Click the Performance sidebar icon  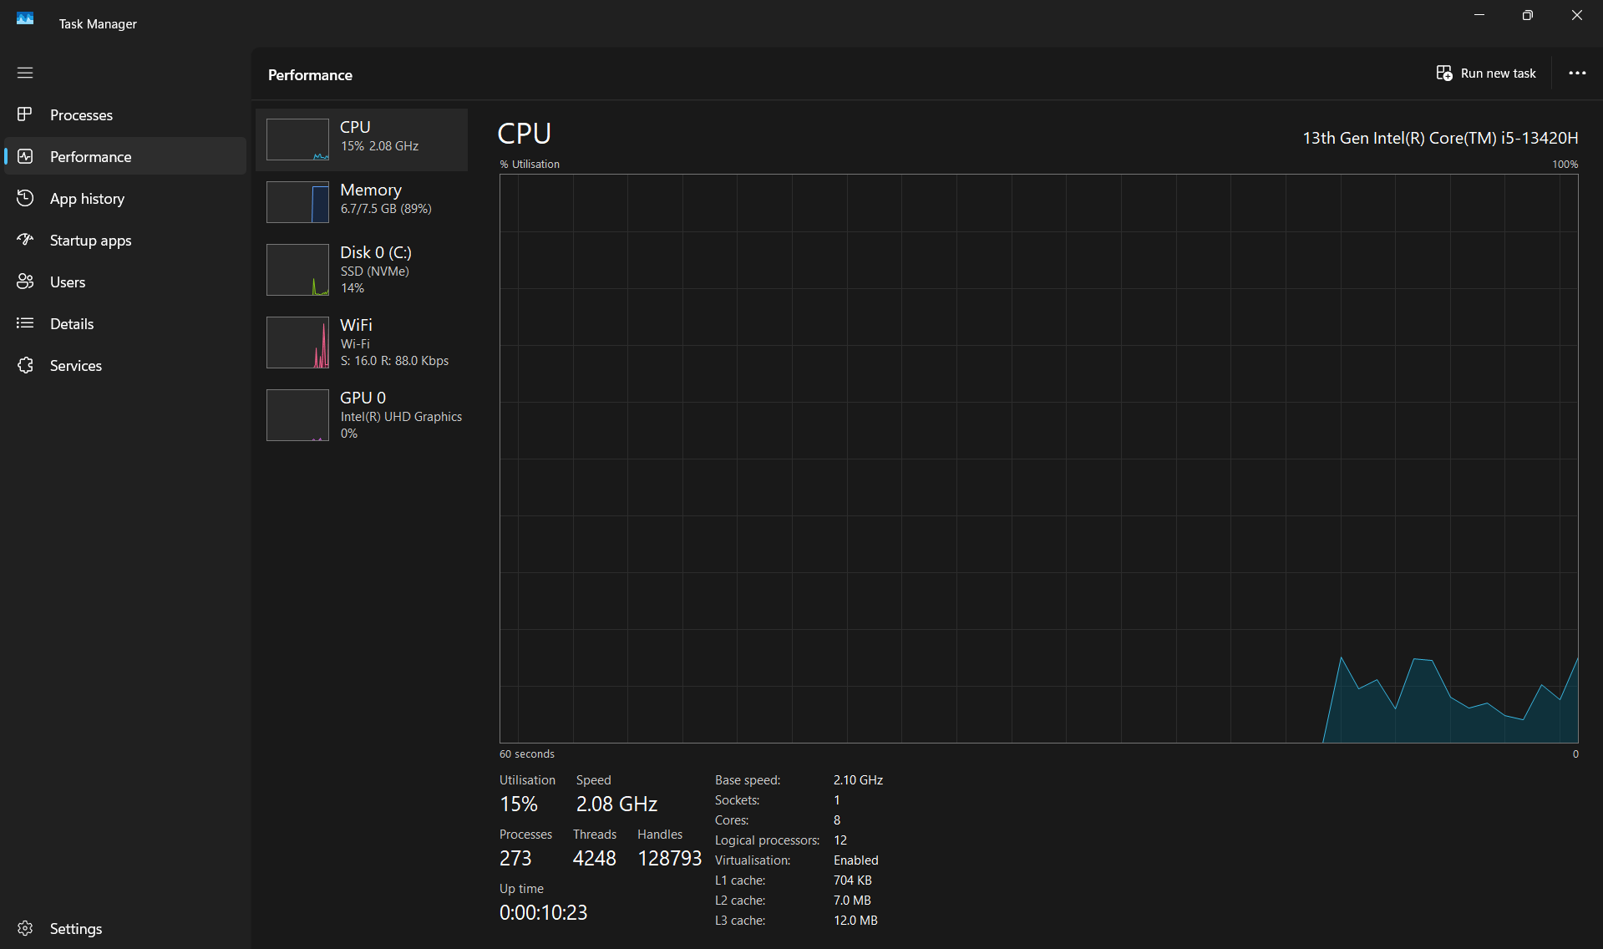point(25,156)
